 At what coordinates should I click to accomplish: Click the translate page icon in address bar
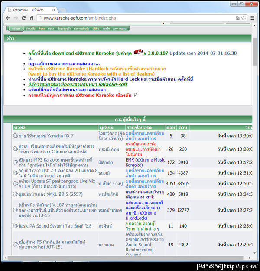coord(237,18)
